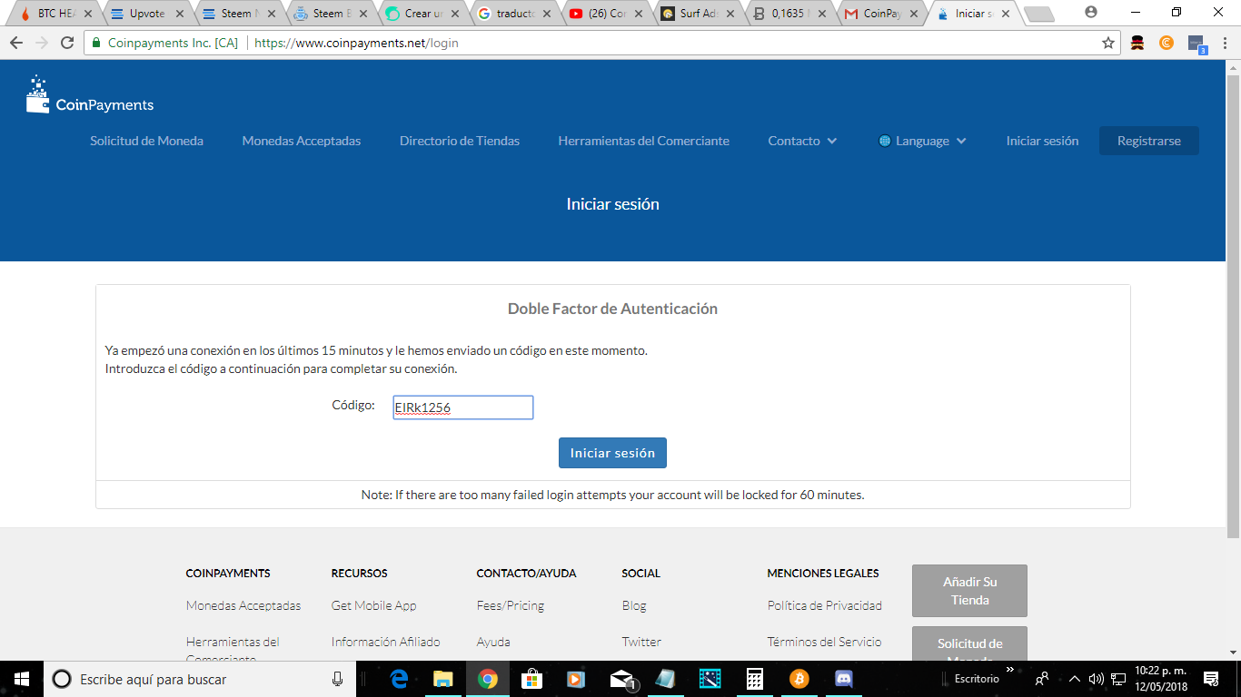Submit with the blue Iniciar sesión button

click(612, 453)
